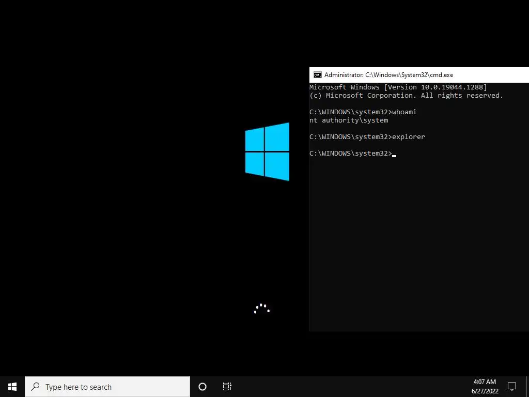Open the clock showing 4:07 AM
529x397 pixels.
(x=485, y=387)
